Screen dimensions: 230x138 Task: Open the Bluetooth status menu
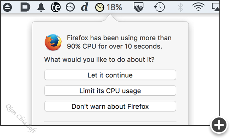[x=180, y=7]
